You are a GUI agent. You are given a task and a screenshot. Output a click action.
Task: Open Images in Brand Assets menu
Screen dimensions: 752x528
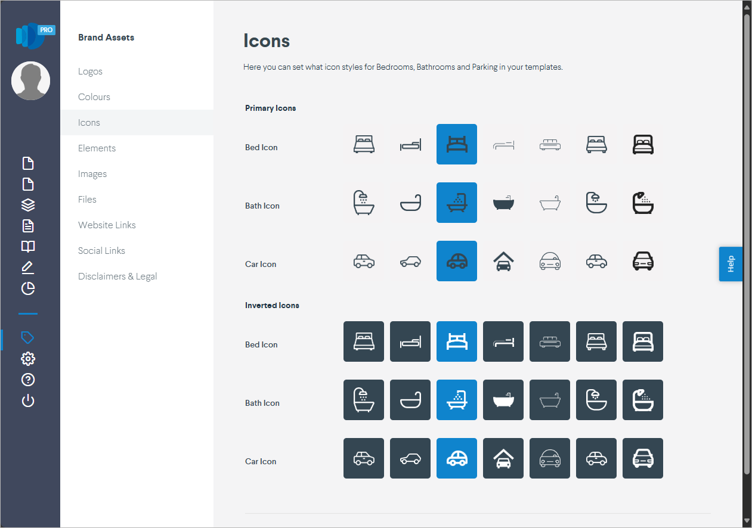[x=92, y=174]
